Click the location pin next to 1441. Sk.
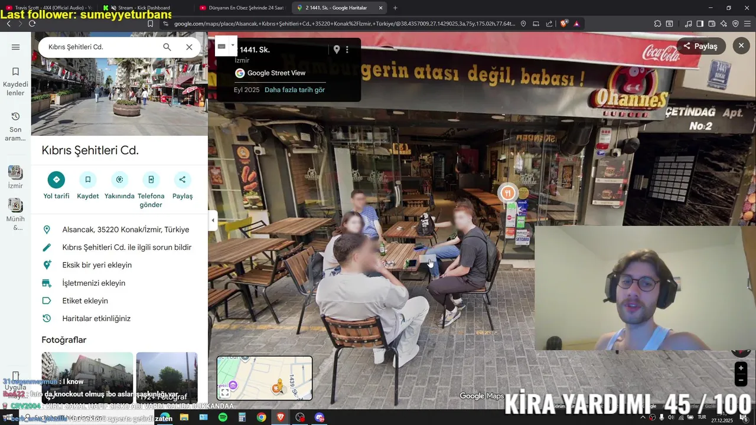The width and height of the screenshot is (756, 425). tap(337, 50)
